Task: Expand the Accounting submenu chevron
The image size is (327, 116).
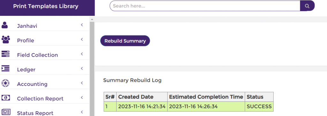Action: tap(82, 83)
